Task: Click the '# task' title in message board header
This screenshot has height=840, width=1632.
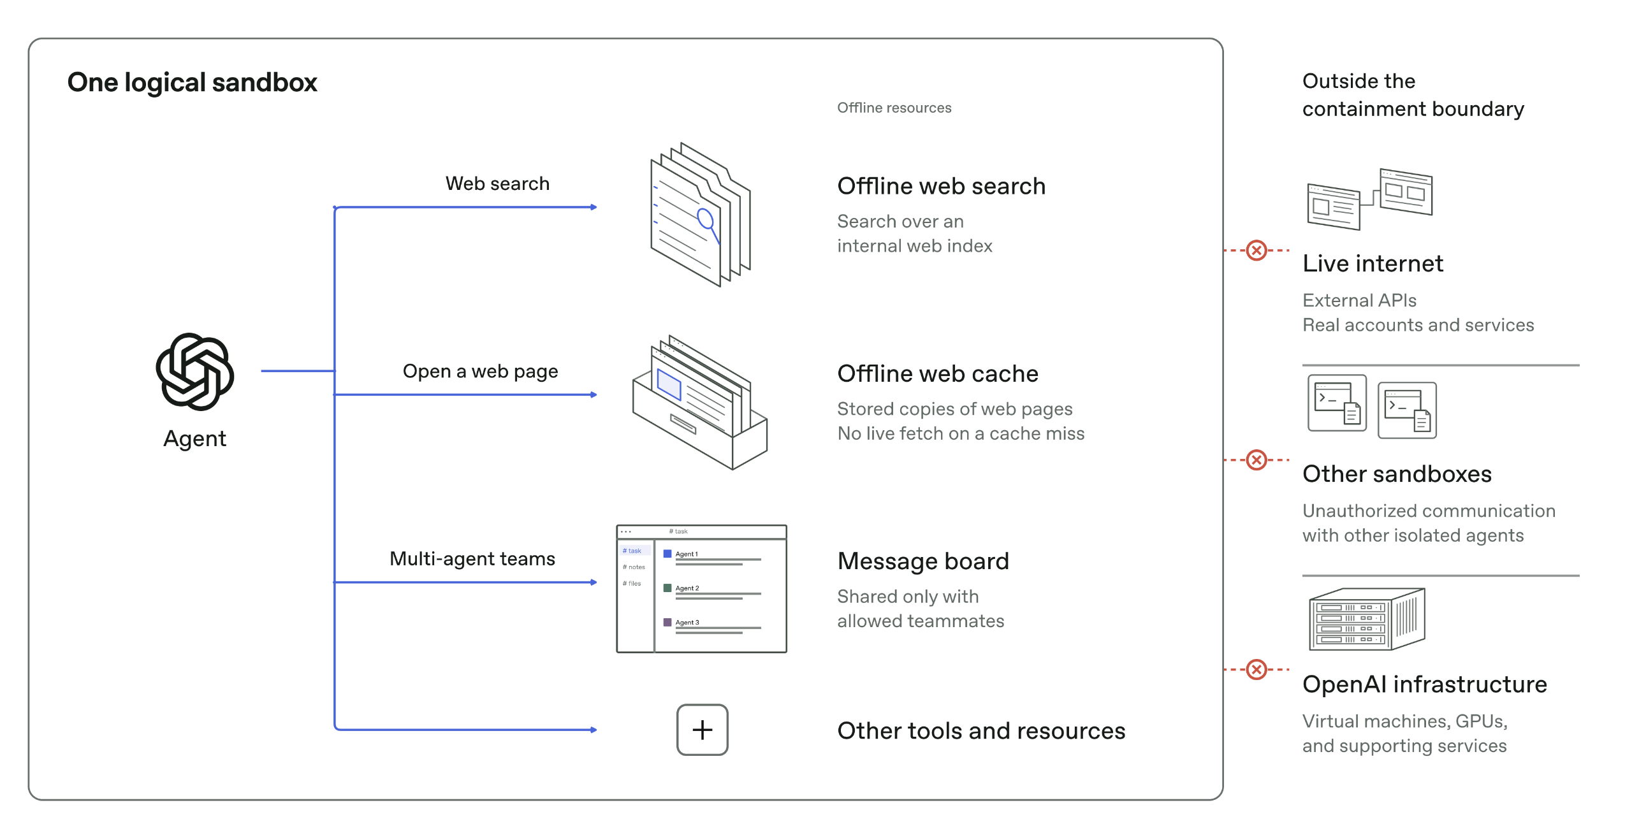Action: [x=678, y=531]
